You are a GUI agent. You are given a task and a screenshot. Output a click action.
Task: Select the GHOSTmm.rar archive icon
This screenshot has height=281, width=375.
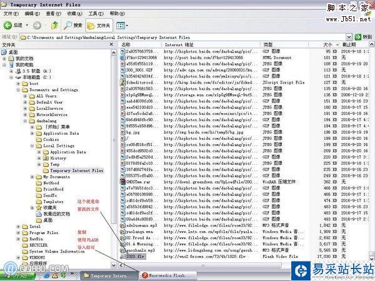[x=122, y=182]
